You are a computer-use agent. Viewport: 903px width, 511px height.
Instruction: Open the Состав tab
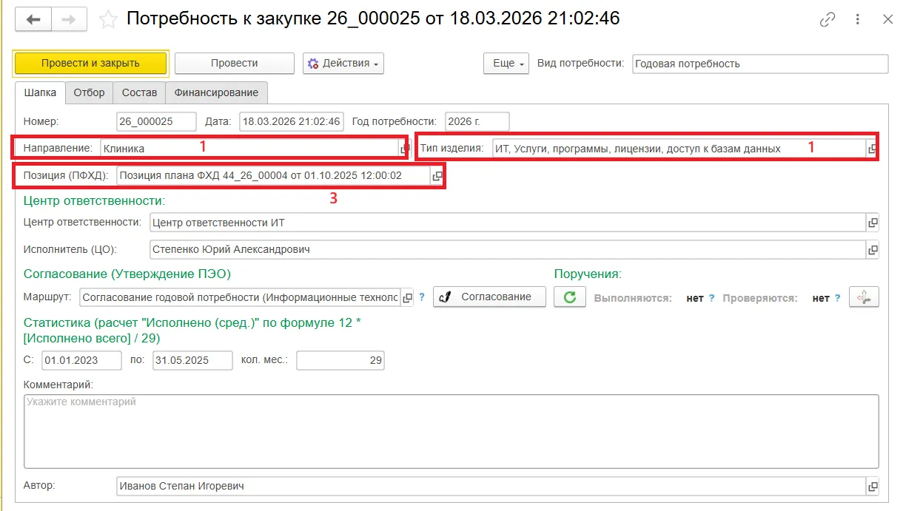pyautogui.click(x=139, y=92)
